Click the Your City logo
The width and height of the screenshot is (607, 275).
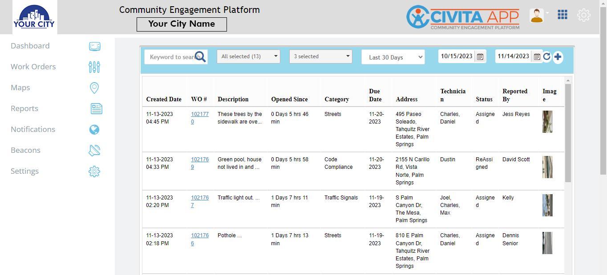(34, 17)
